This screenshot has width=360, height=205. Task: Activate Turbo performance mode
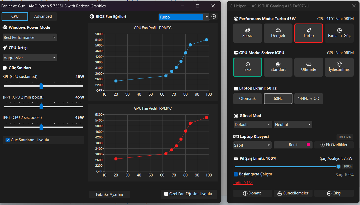309,33
